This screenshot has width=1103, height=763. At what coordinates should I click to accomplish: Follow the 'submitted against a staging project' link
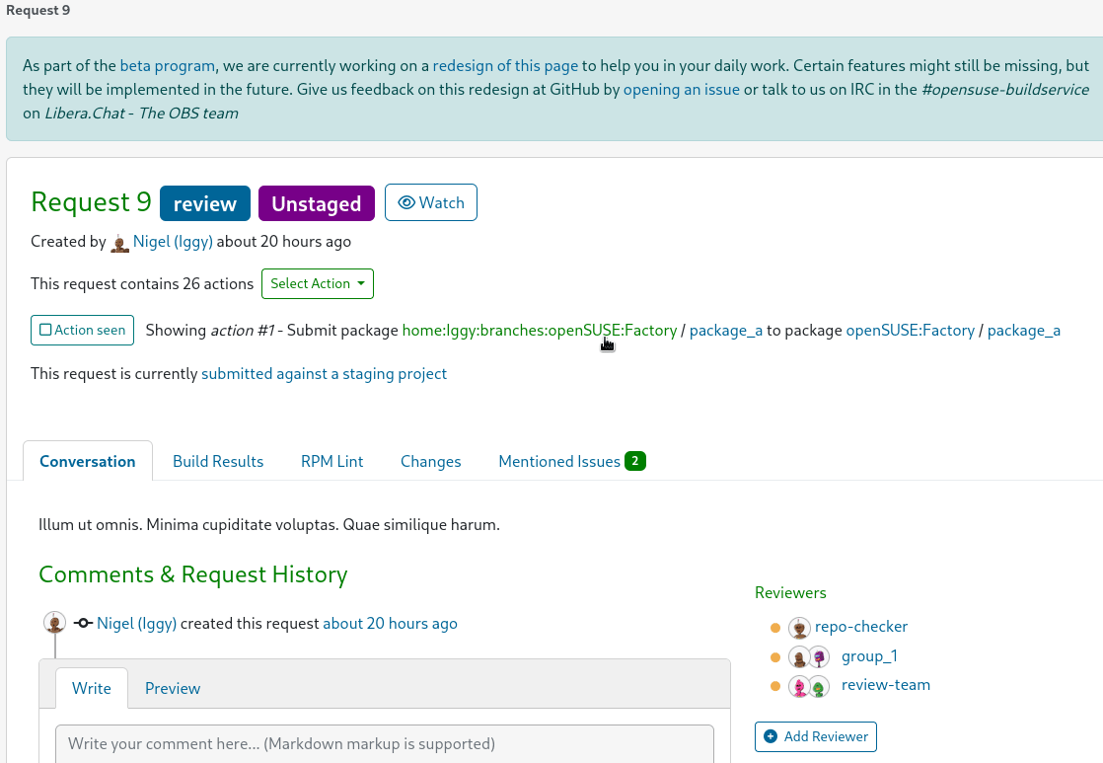pyautogui.click(x=324, y=373)
